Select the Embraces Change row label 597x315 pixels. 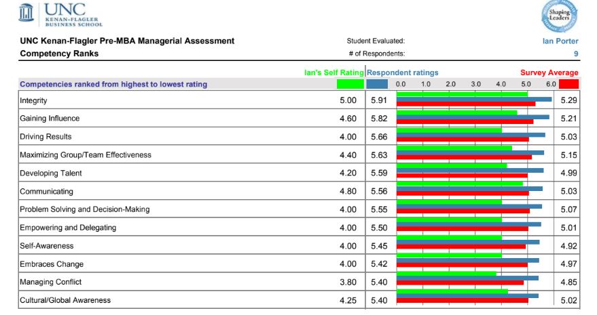click(x=52, y=264)
